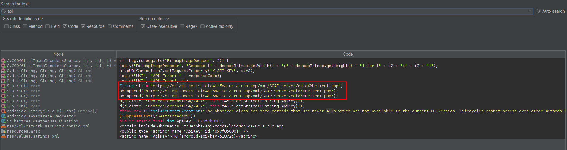
Task: Click the Code column header
Action: [x=348, y=54]
